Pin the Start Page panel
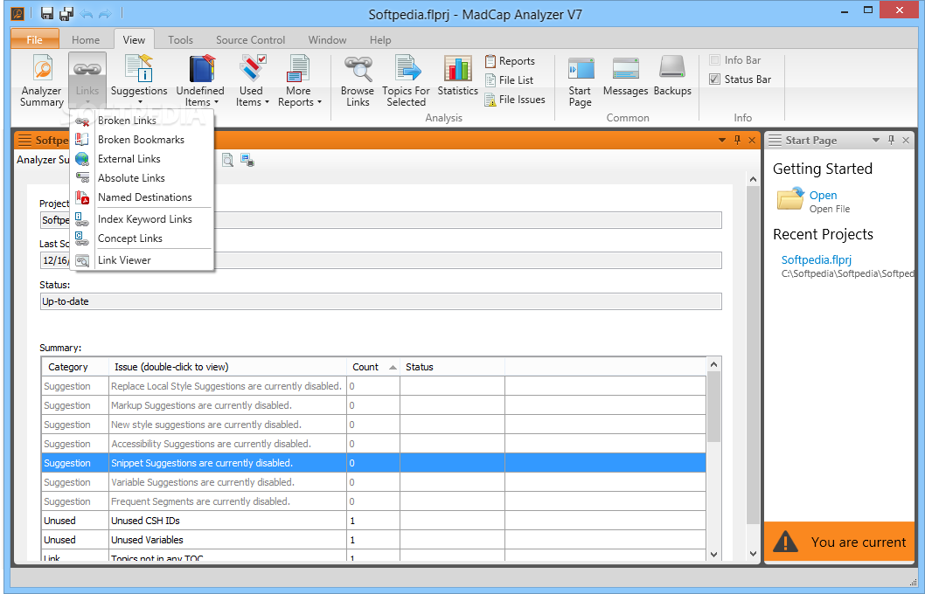925x594 pixels. (x=892, y=140)
